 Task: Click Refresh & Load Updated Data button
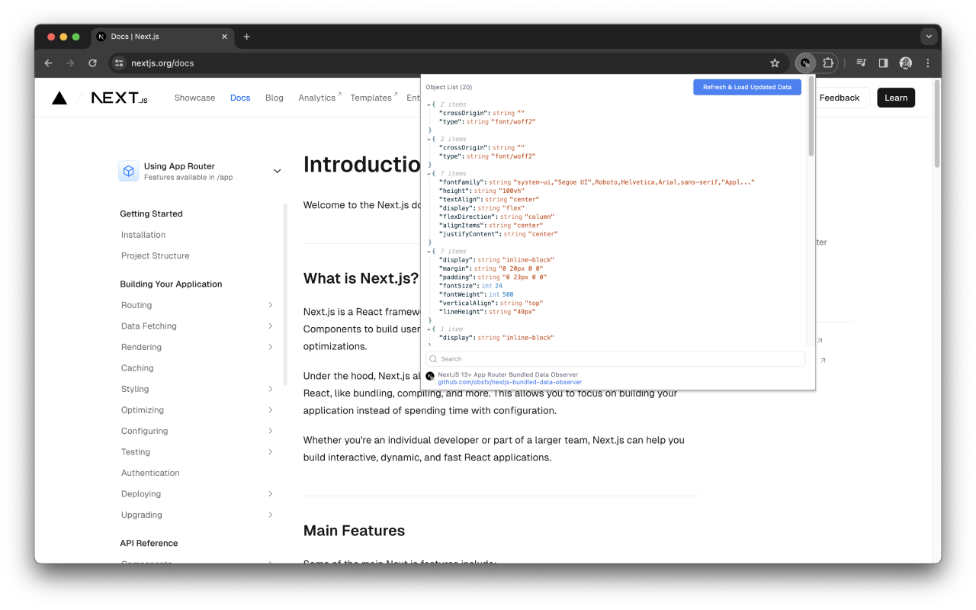pos(747,87)
